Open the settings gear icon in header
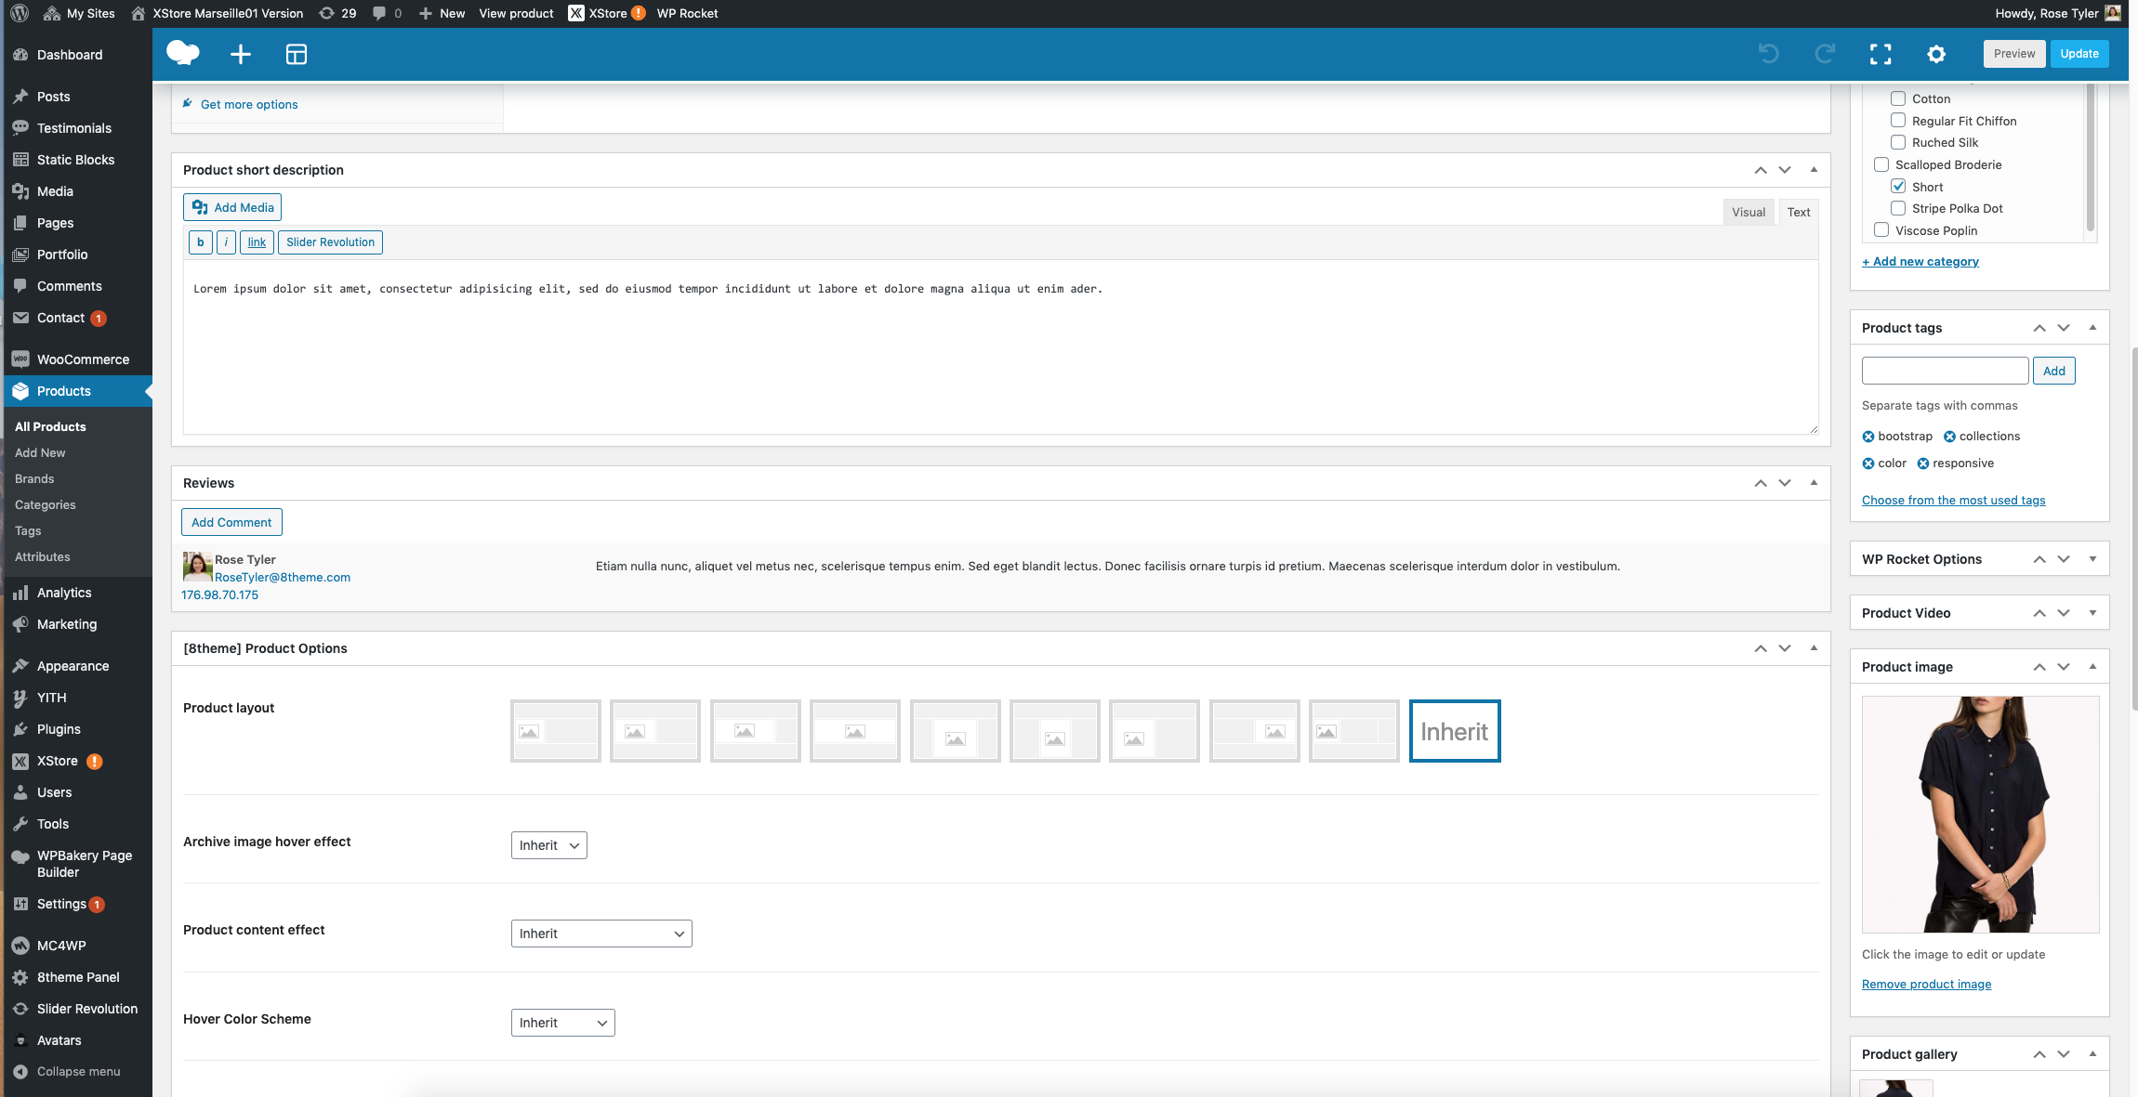 tap(1936, 54)
